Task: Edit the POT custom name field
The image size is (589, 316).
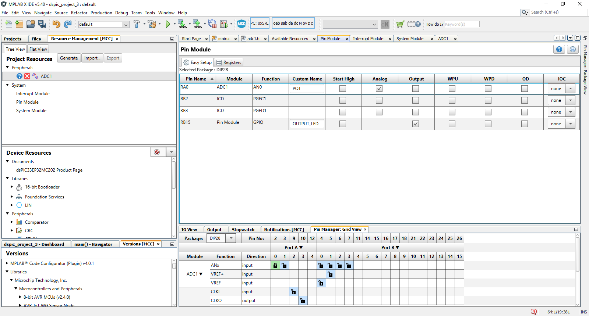Action: point(307,89)
